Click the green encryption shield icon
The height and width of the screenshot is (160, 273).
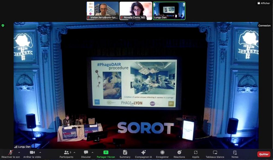pos(3,25)
